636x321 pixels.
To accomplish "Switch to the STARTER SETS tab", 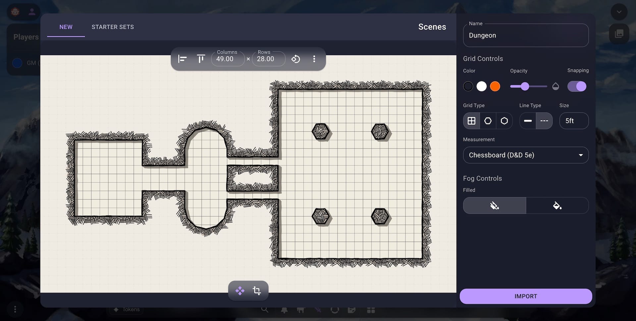I will [x=113, y=27].
